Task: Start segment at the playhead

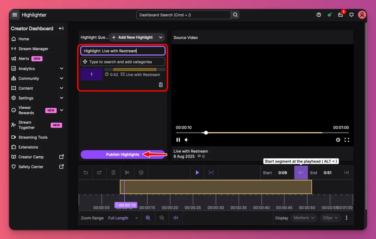Action: 301,173
